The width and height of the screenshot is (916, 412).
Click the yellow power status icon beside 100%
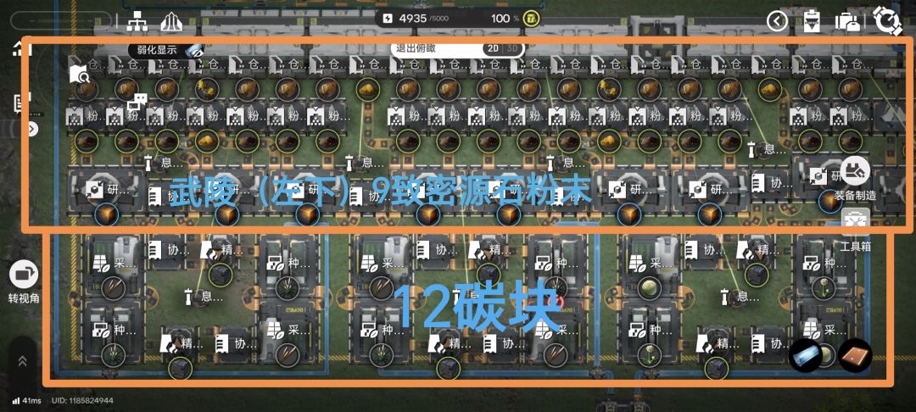point(532,19)
